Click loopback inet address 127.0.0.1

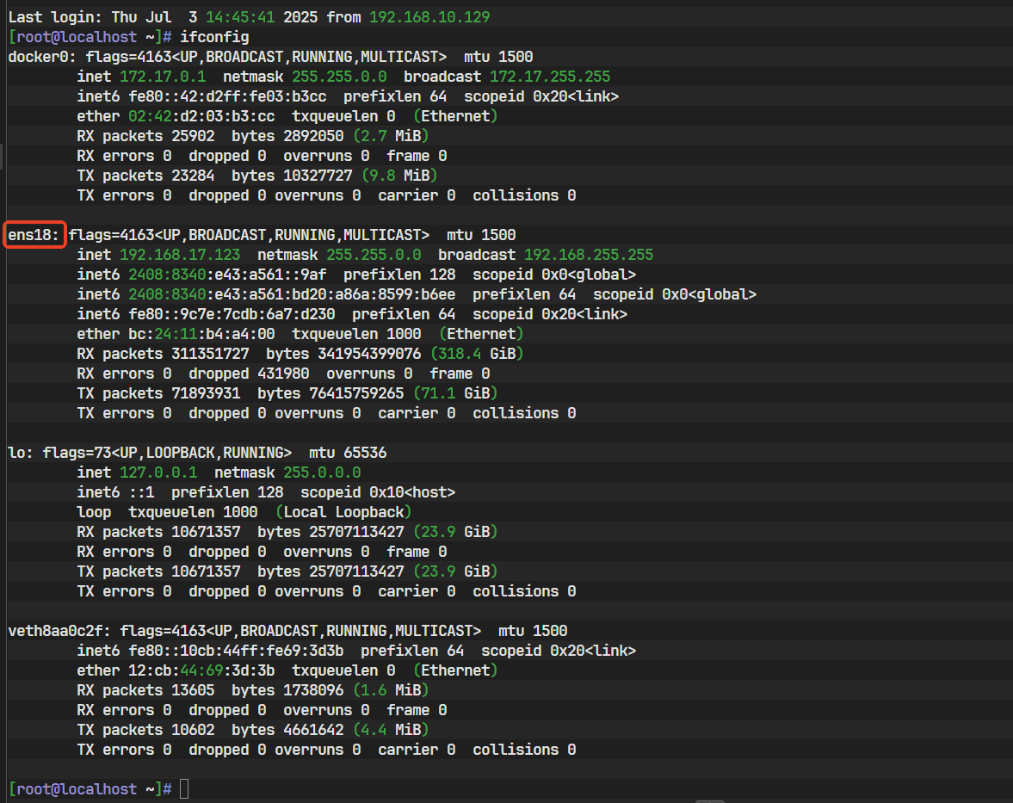[x=159, y=473]
